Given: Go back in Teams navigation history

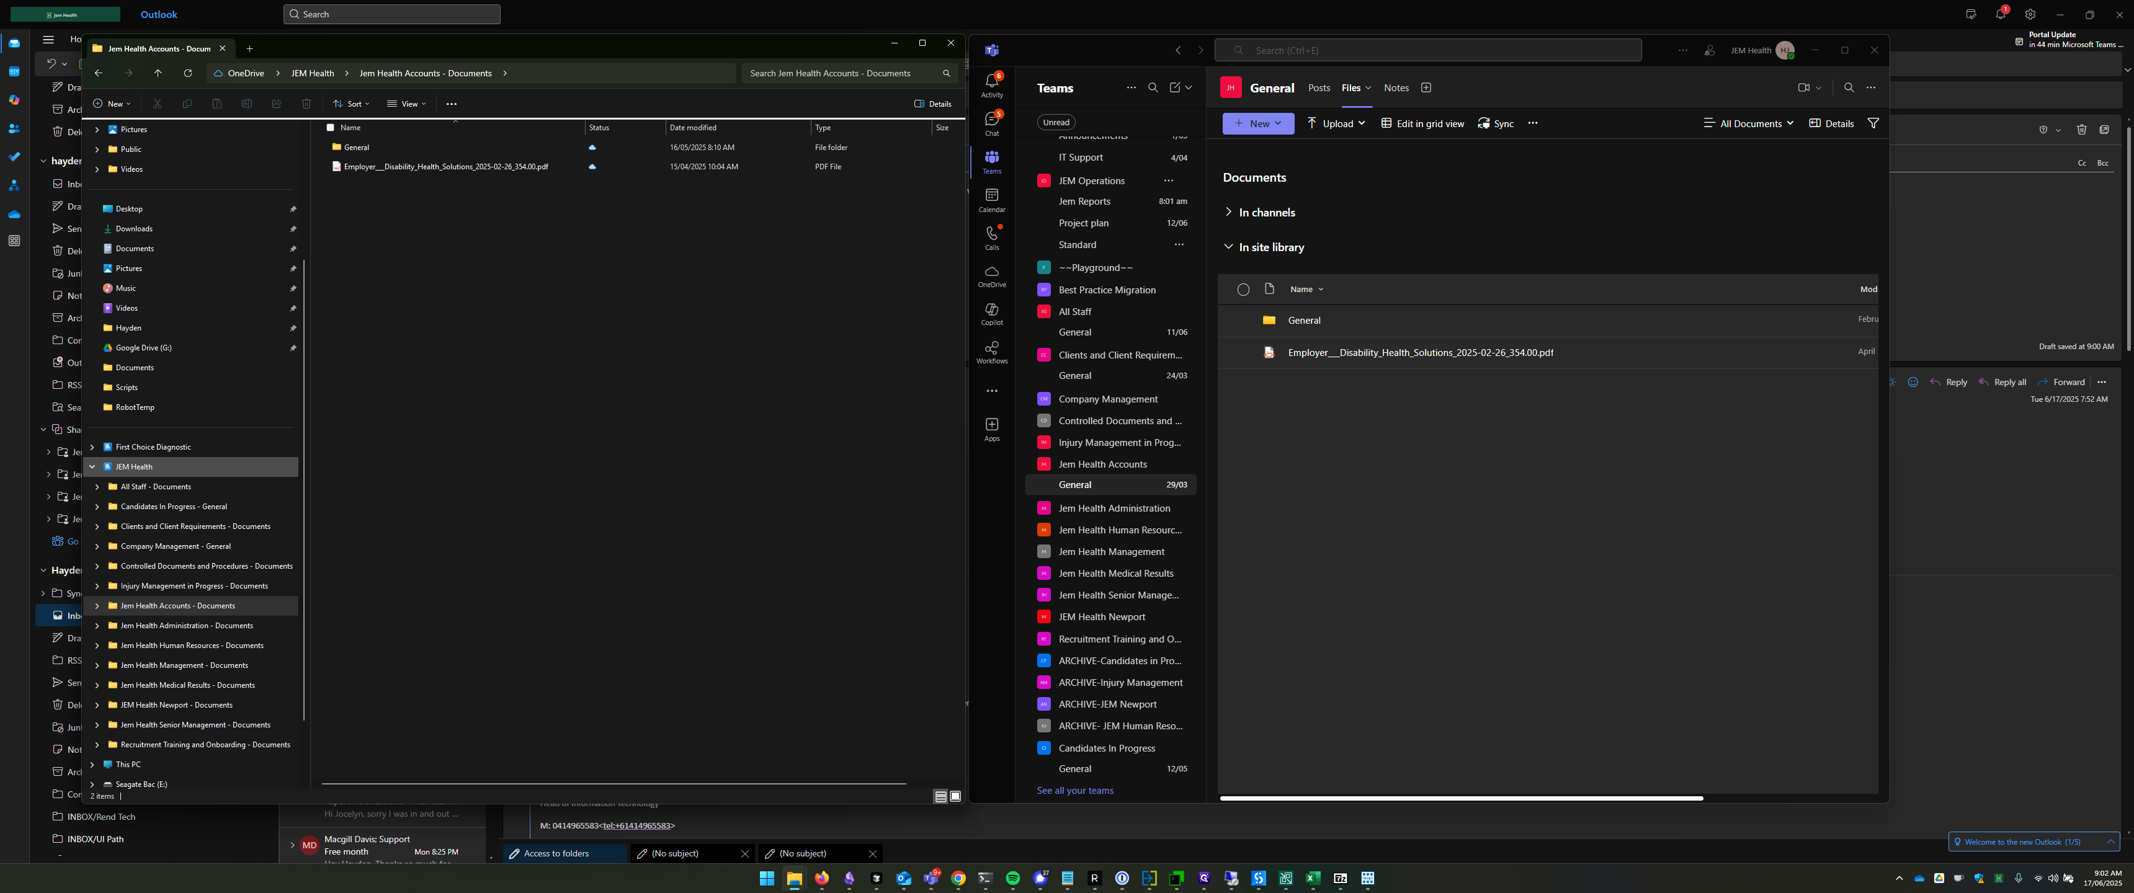Looking at the screenshot, I should [x=1178, y=50].
